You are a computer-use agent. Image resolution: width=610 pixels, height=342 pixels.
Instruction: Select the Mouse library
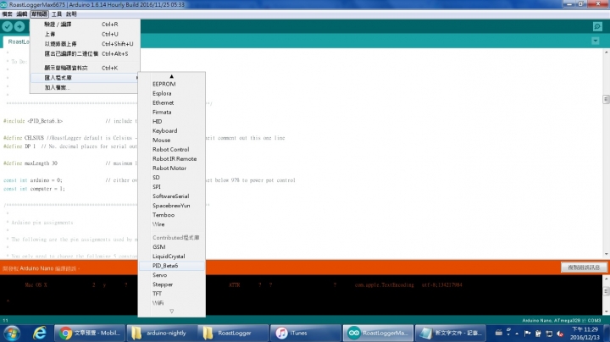[171, 140]
